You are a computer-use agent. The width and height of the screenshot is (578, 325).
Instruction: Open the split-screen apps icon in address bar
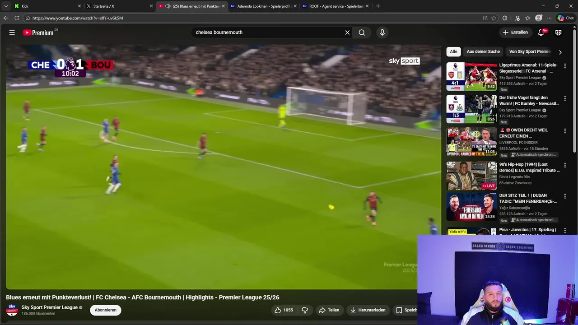485,18
